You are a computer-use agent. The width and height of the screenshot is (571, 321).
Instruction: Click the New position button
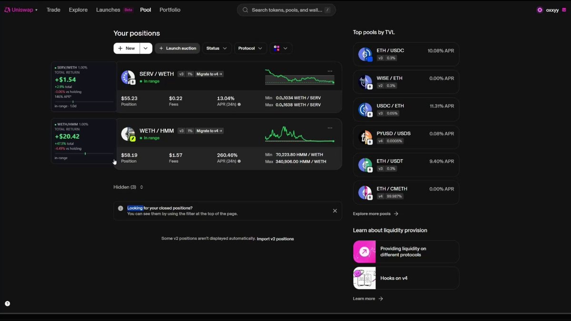click(x=127, y=48)
